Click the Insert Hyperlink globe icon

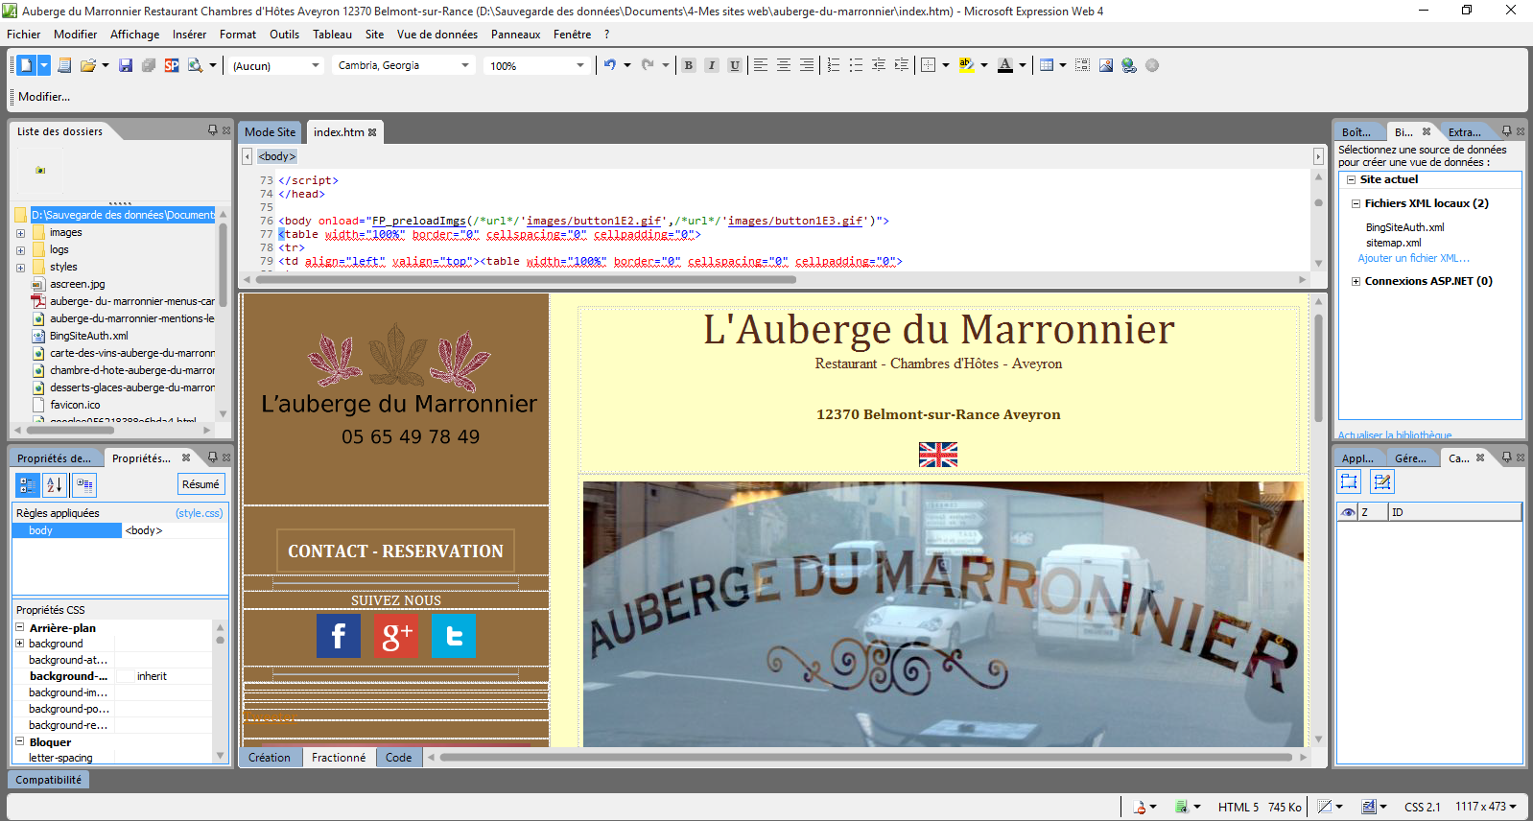[x=1129, y=65]
